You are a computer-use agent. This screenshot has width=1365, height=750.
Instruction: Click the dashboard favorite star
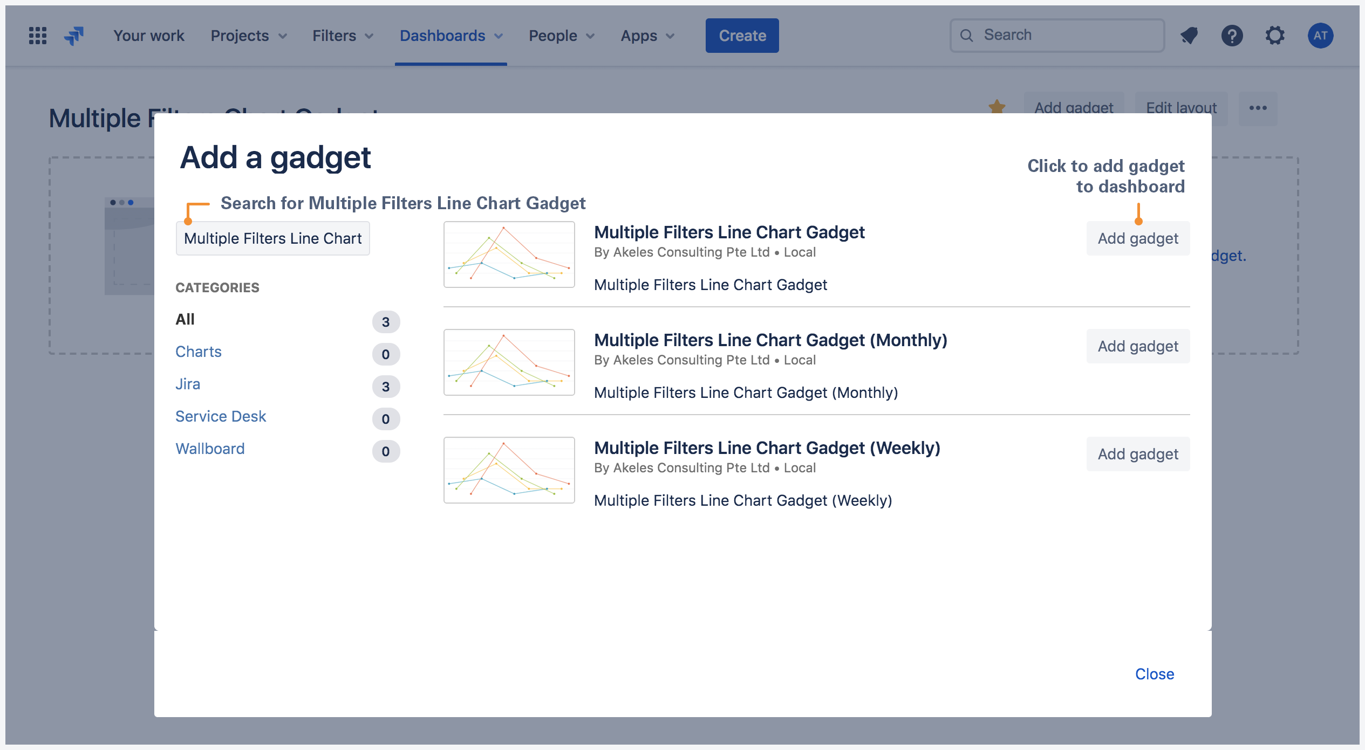(997, 107)
